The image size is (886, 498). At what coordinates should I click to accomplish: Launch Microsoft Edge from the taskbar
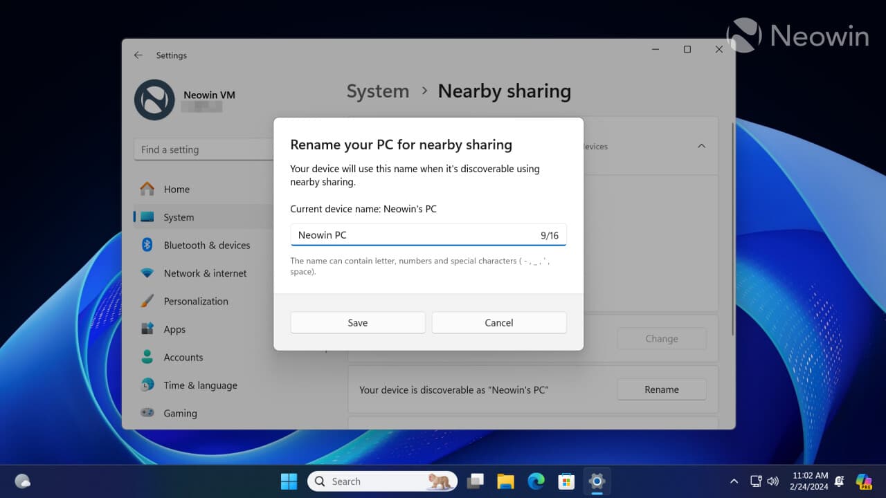(x=536, y=481)
